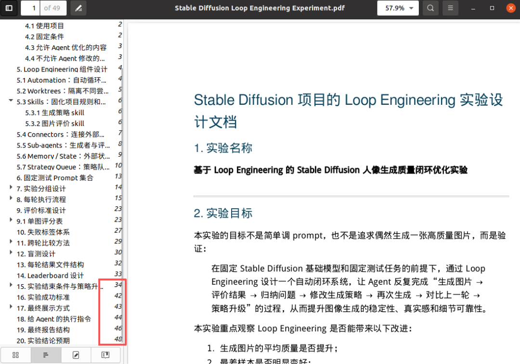Viewport: 520px width, 364px height.
Task: Select outline entry 5.3.1 生成策略 skill
Action: click(x=54, y=113)
